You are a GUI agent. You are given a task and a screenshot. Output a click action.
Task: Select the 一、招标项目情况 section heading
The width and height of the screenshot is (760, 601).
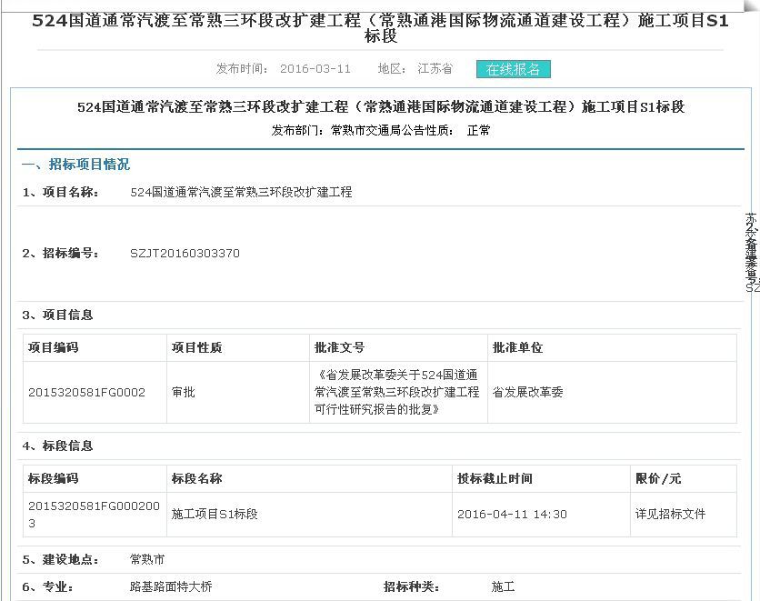pos(75,165)
